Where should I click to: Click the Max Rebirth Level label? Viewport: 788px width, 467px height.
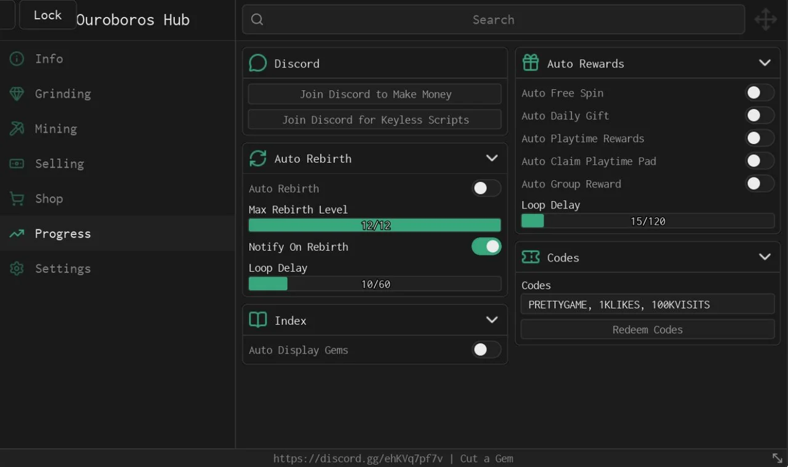tap(298, 210)
